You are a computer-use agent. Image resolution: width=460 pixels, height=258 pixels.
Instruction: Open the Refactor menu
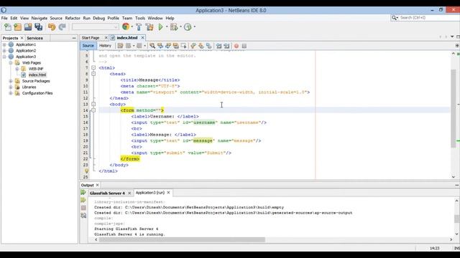(73, 18)
